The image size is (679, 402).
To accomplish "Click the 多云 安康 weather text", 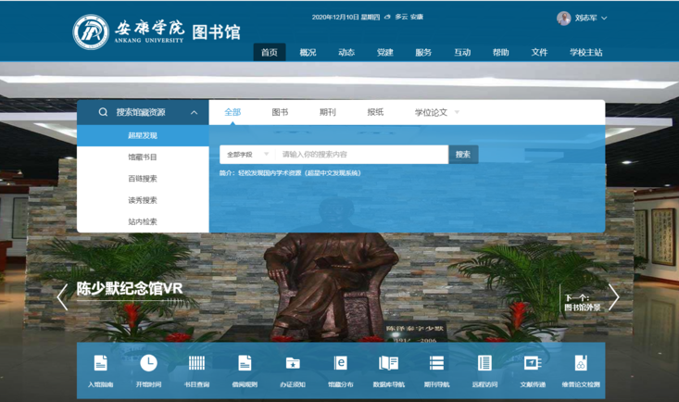I will coord(409,17).
